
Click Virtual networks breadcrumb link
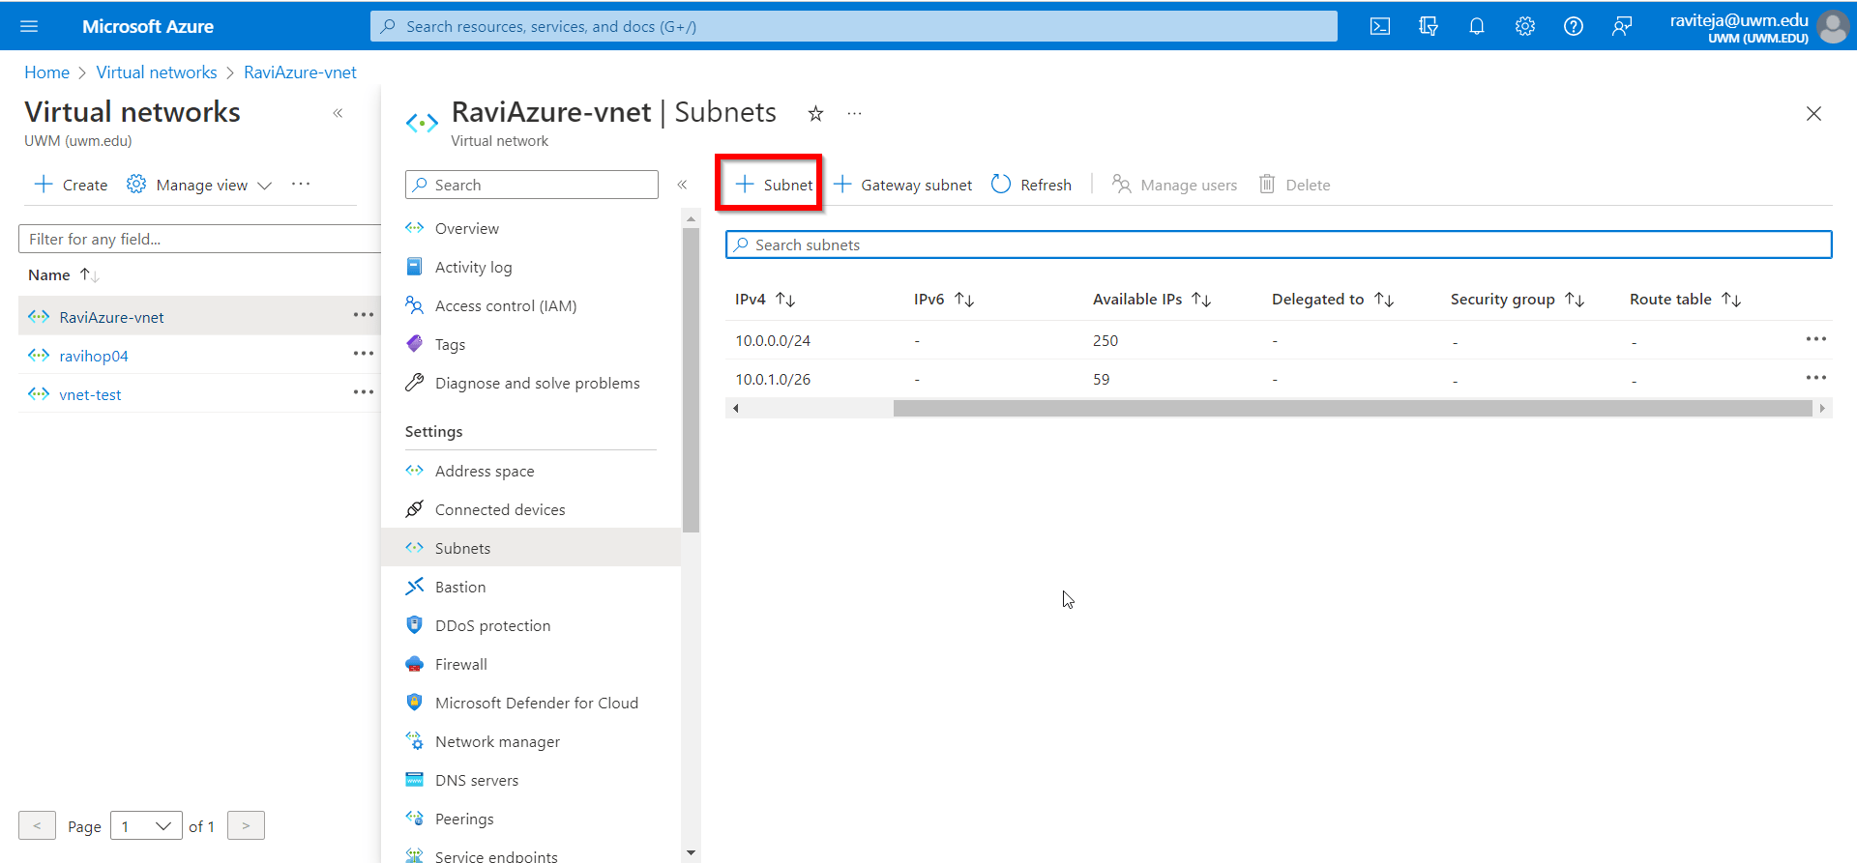(157, 72)
